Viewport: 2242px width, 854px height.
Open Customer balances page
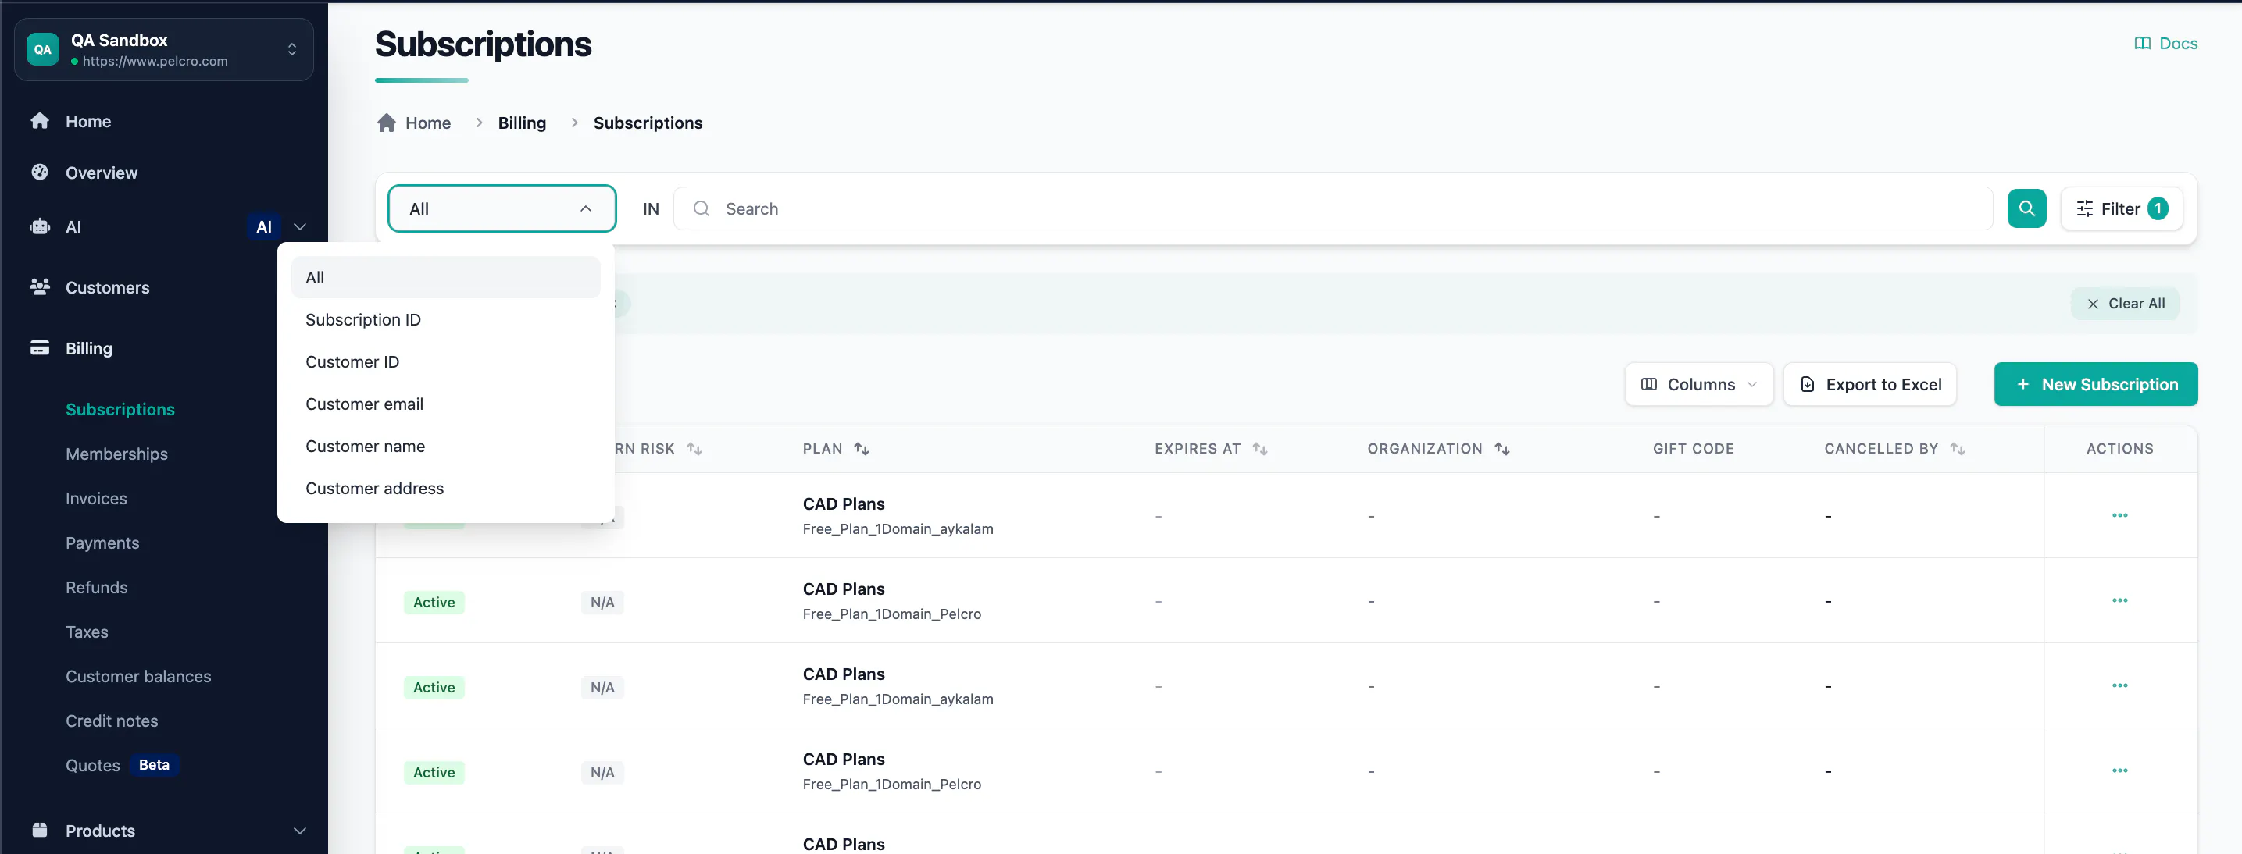pyautogui.click(x=138, y=676)
